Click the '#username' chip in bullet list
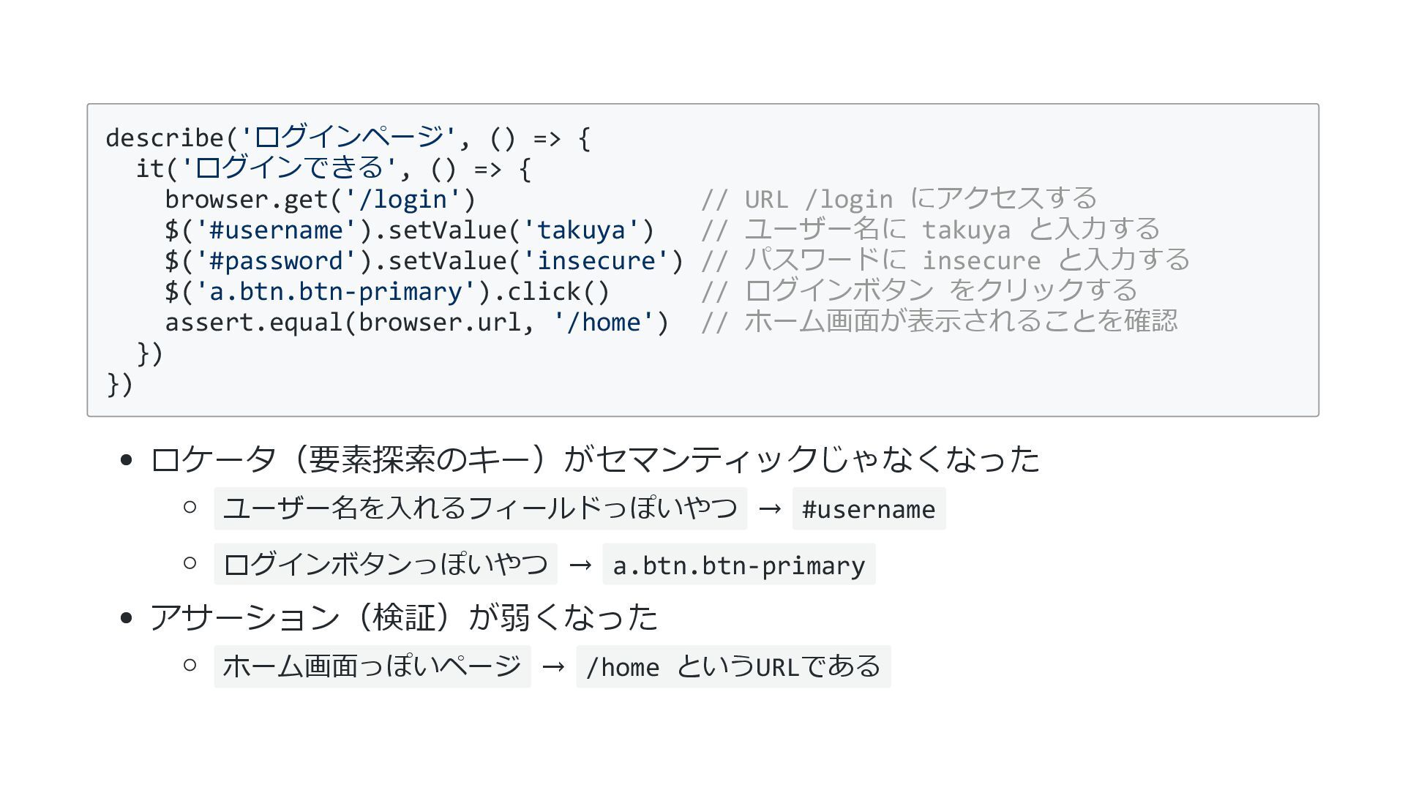The height and width of the screenshot is (790, 1405). [869, 509]
